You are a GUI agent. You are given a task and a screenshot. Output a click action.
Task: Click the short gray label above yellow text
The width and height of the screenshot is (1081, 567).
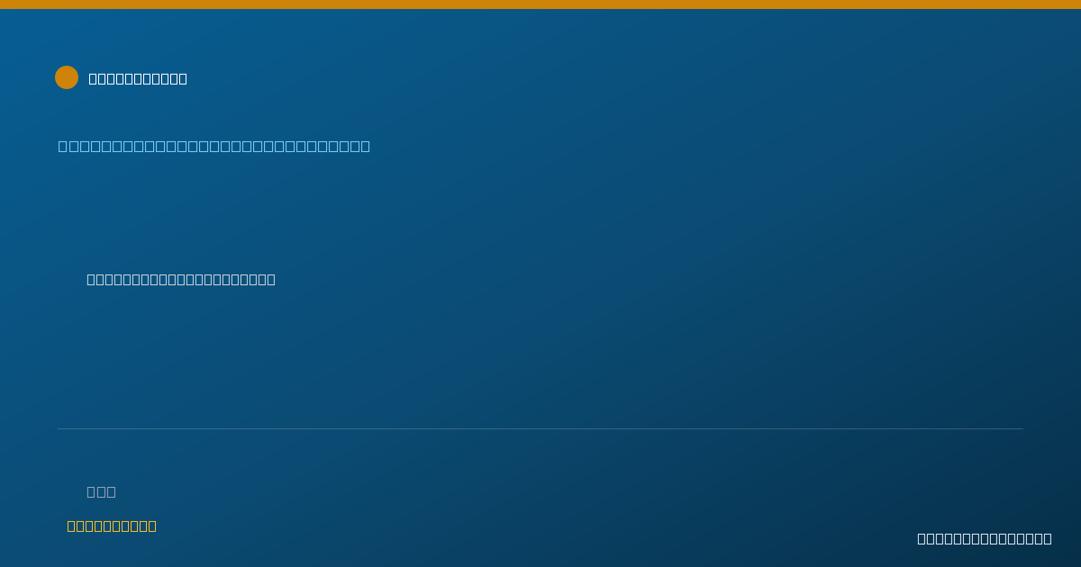[x=102, y=491]
